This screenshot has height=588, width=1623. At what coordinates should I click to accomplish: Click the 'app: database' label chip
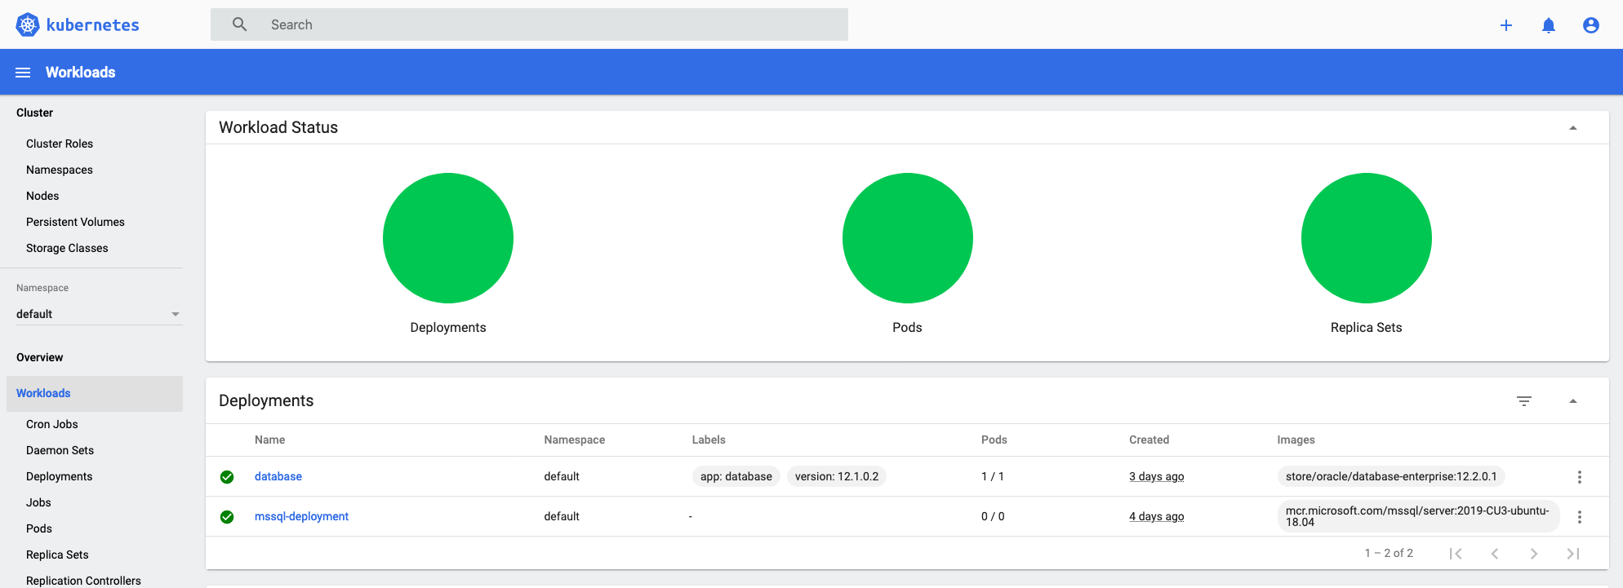736,476
